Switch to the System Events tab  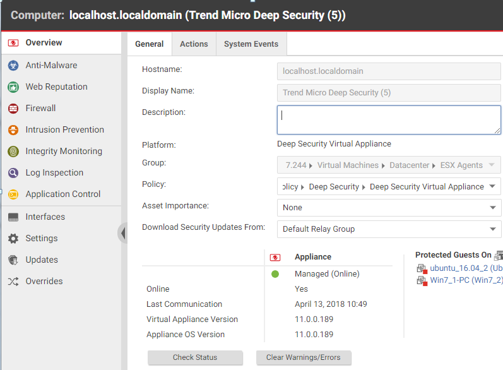pos(251,44)
